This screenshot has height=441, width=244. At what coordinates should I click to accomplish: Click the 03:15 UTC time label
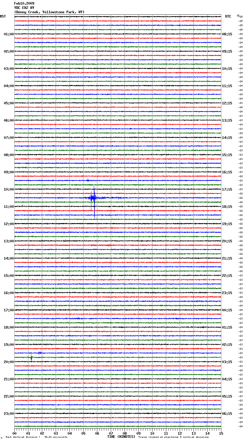click(227, 362)
